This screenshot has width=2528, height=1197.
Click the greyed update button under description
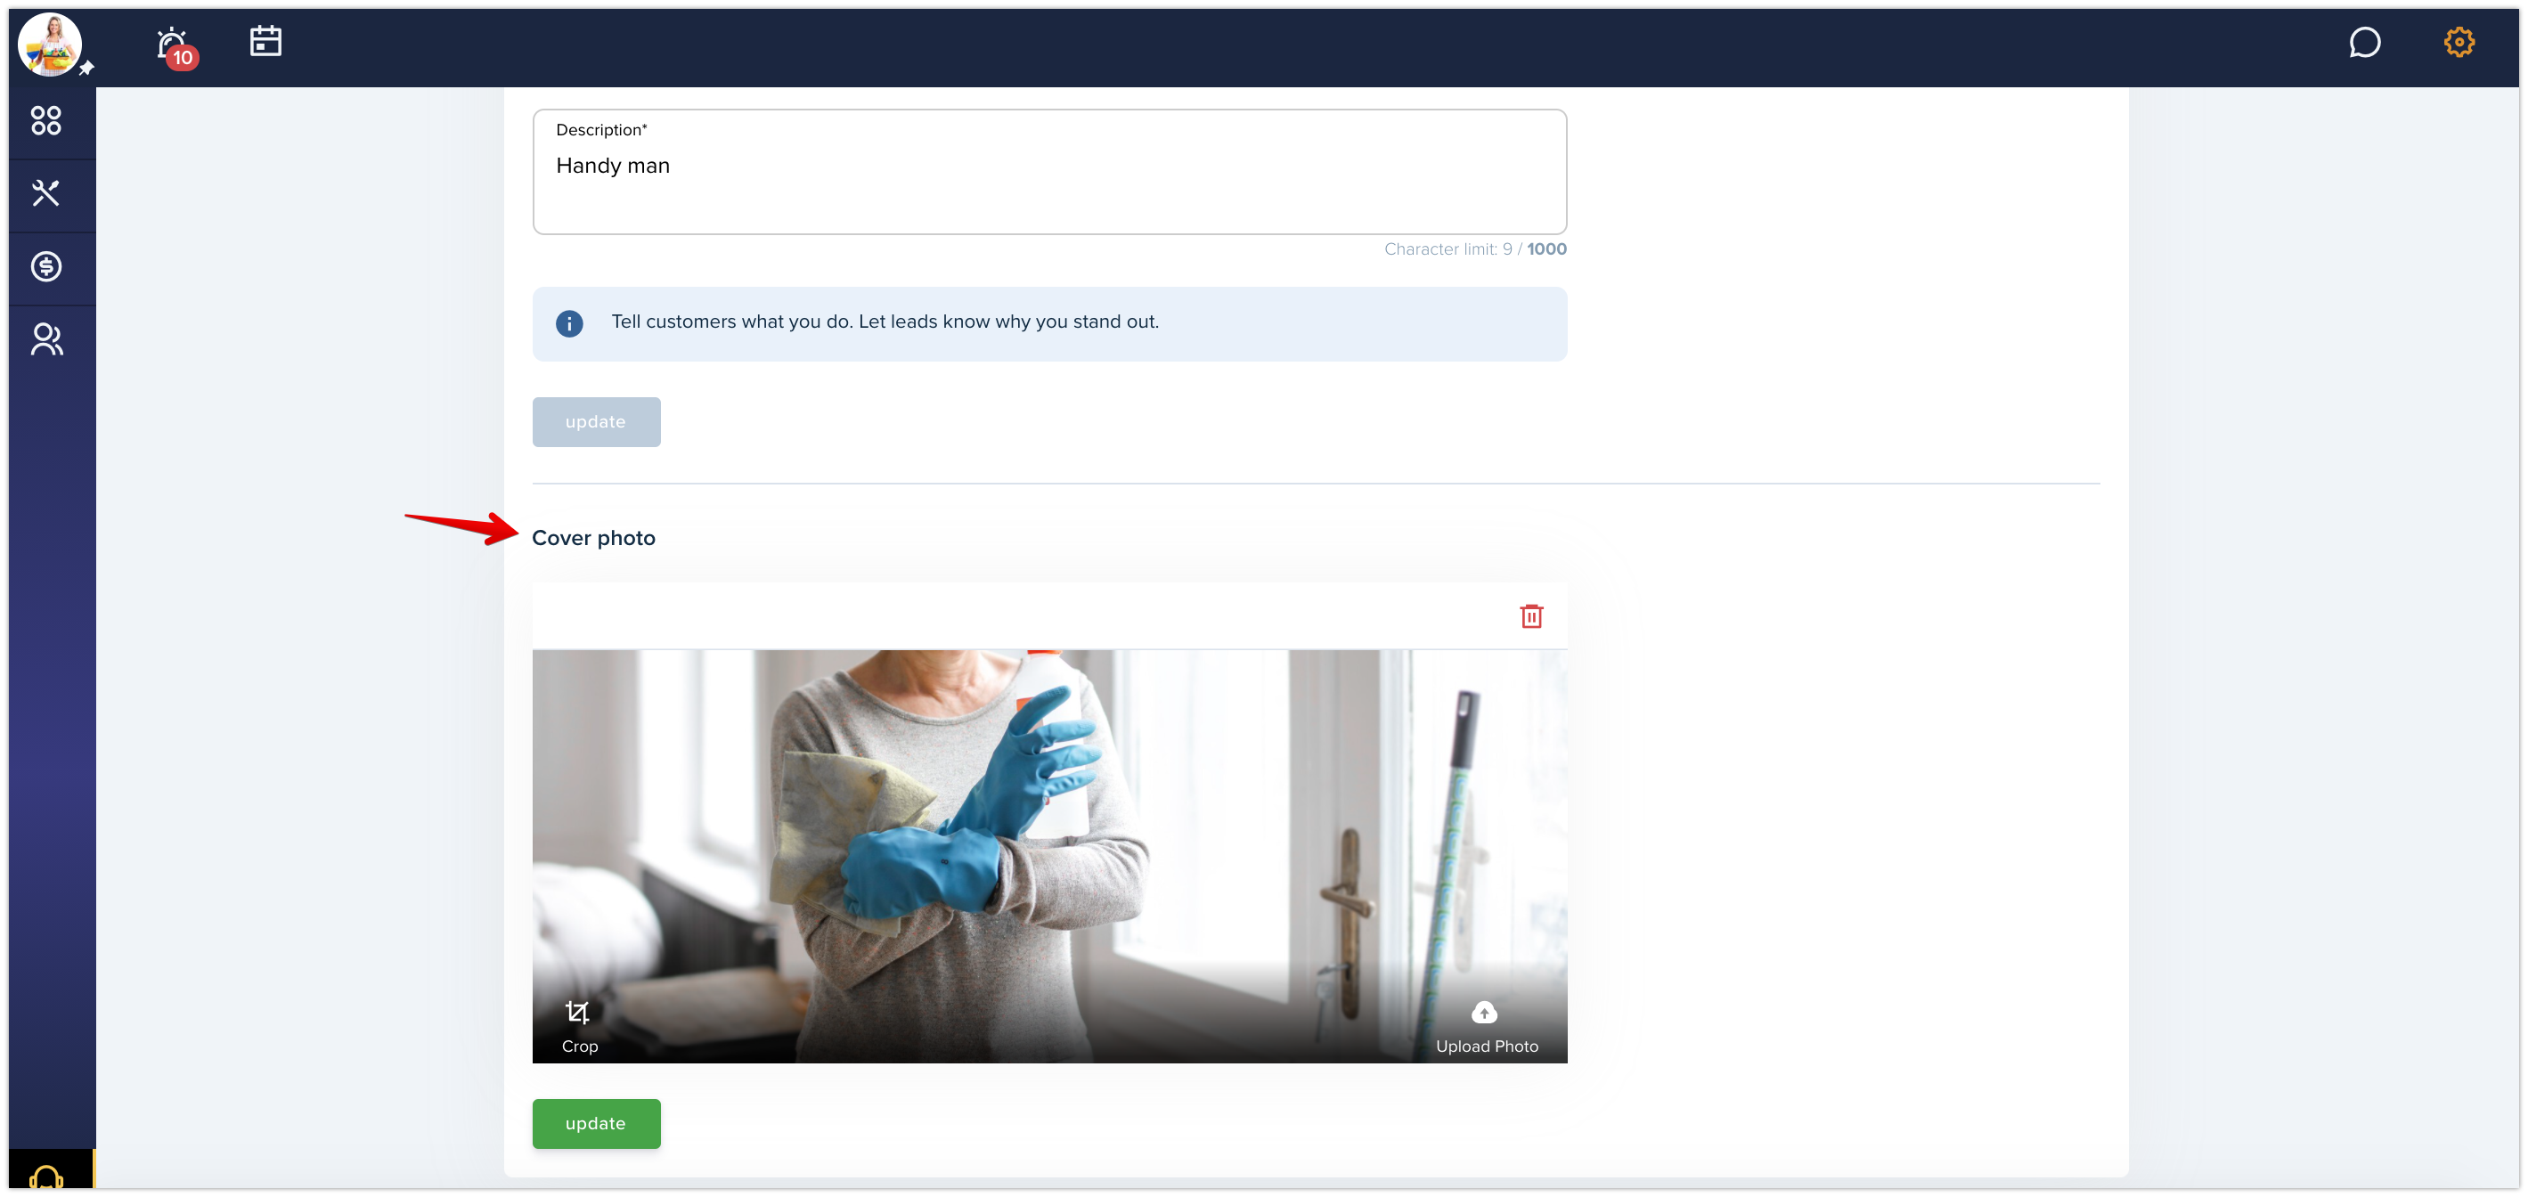click(596, 422)
